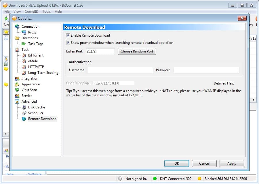Click the Username input field
This screenshot has width=259, height=184.
120,70
